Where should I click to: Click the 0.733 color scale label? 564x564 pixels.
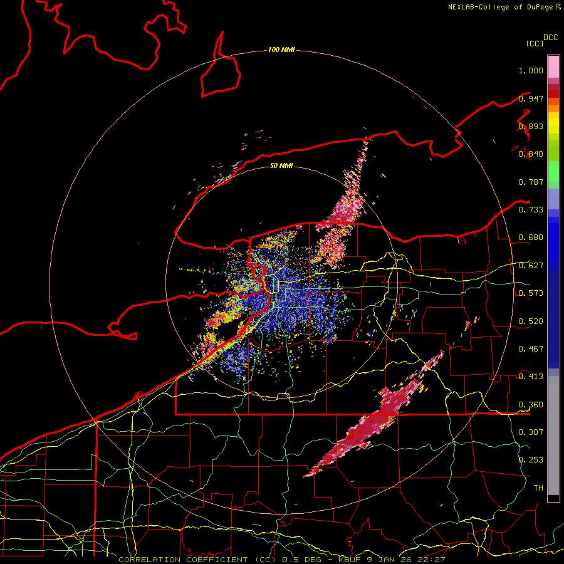pos(531,210)
